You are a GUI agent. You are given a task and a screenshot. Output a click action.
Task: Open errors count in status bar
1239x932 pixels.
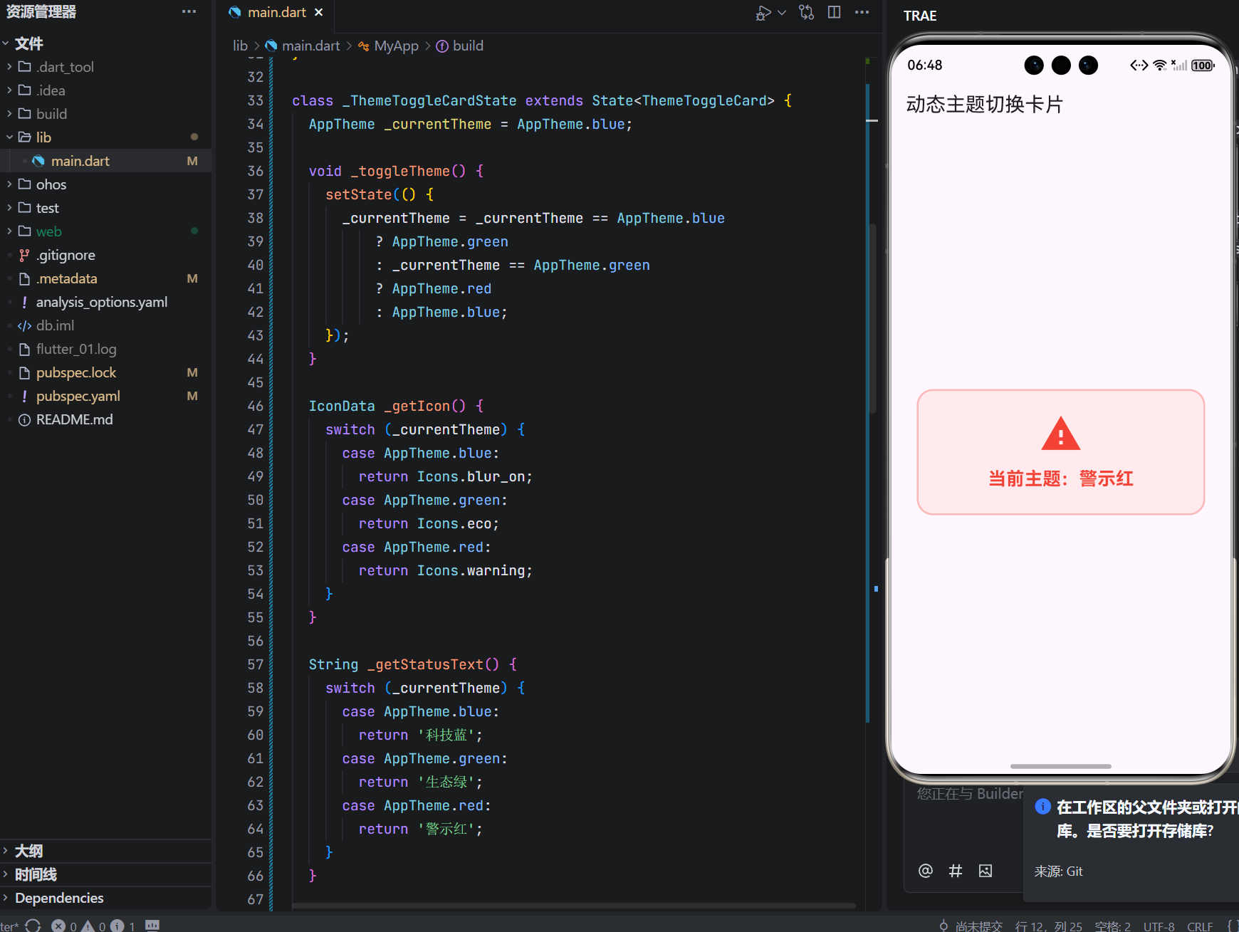click(x=64, y=926)
